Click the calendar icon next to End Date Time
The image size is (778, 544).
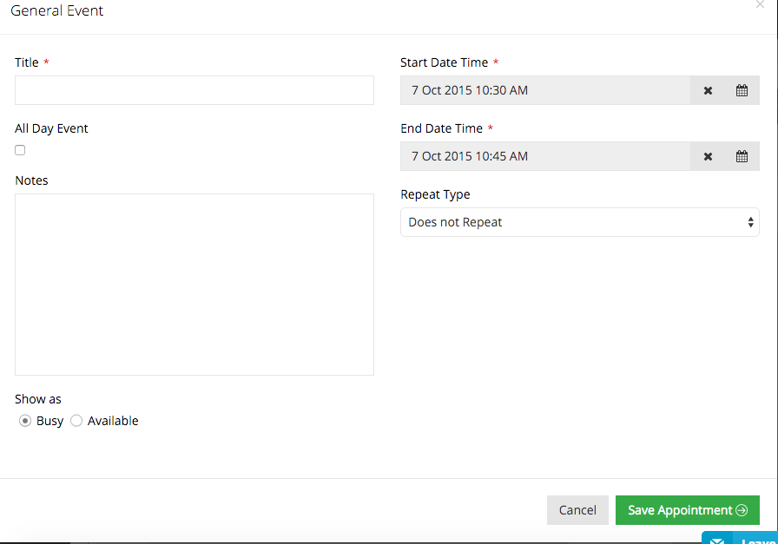pos(742,156)
